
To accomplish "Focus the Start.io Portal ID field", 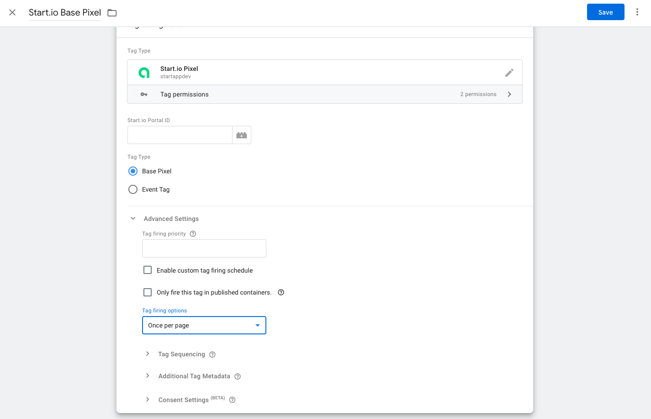I will click(x=180, y=135).
